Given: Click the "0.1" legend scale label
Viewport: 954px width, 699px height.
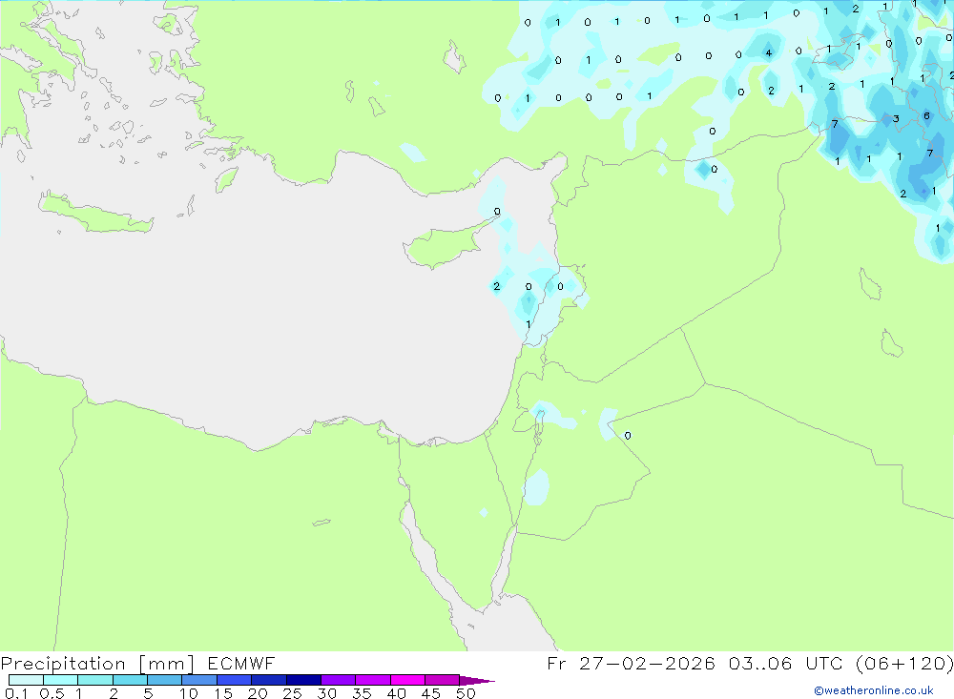Looking at the screenshot, I should coord(16,693).
